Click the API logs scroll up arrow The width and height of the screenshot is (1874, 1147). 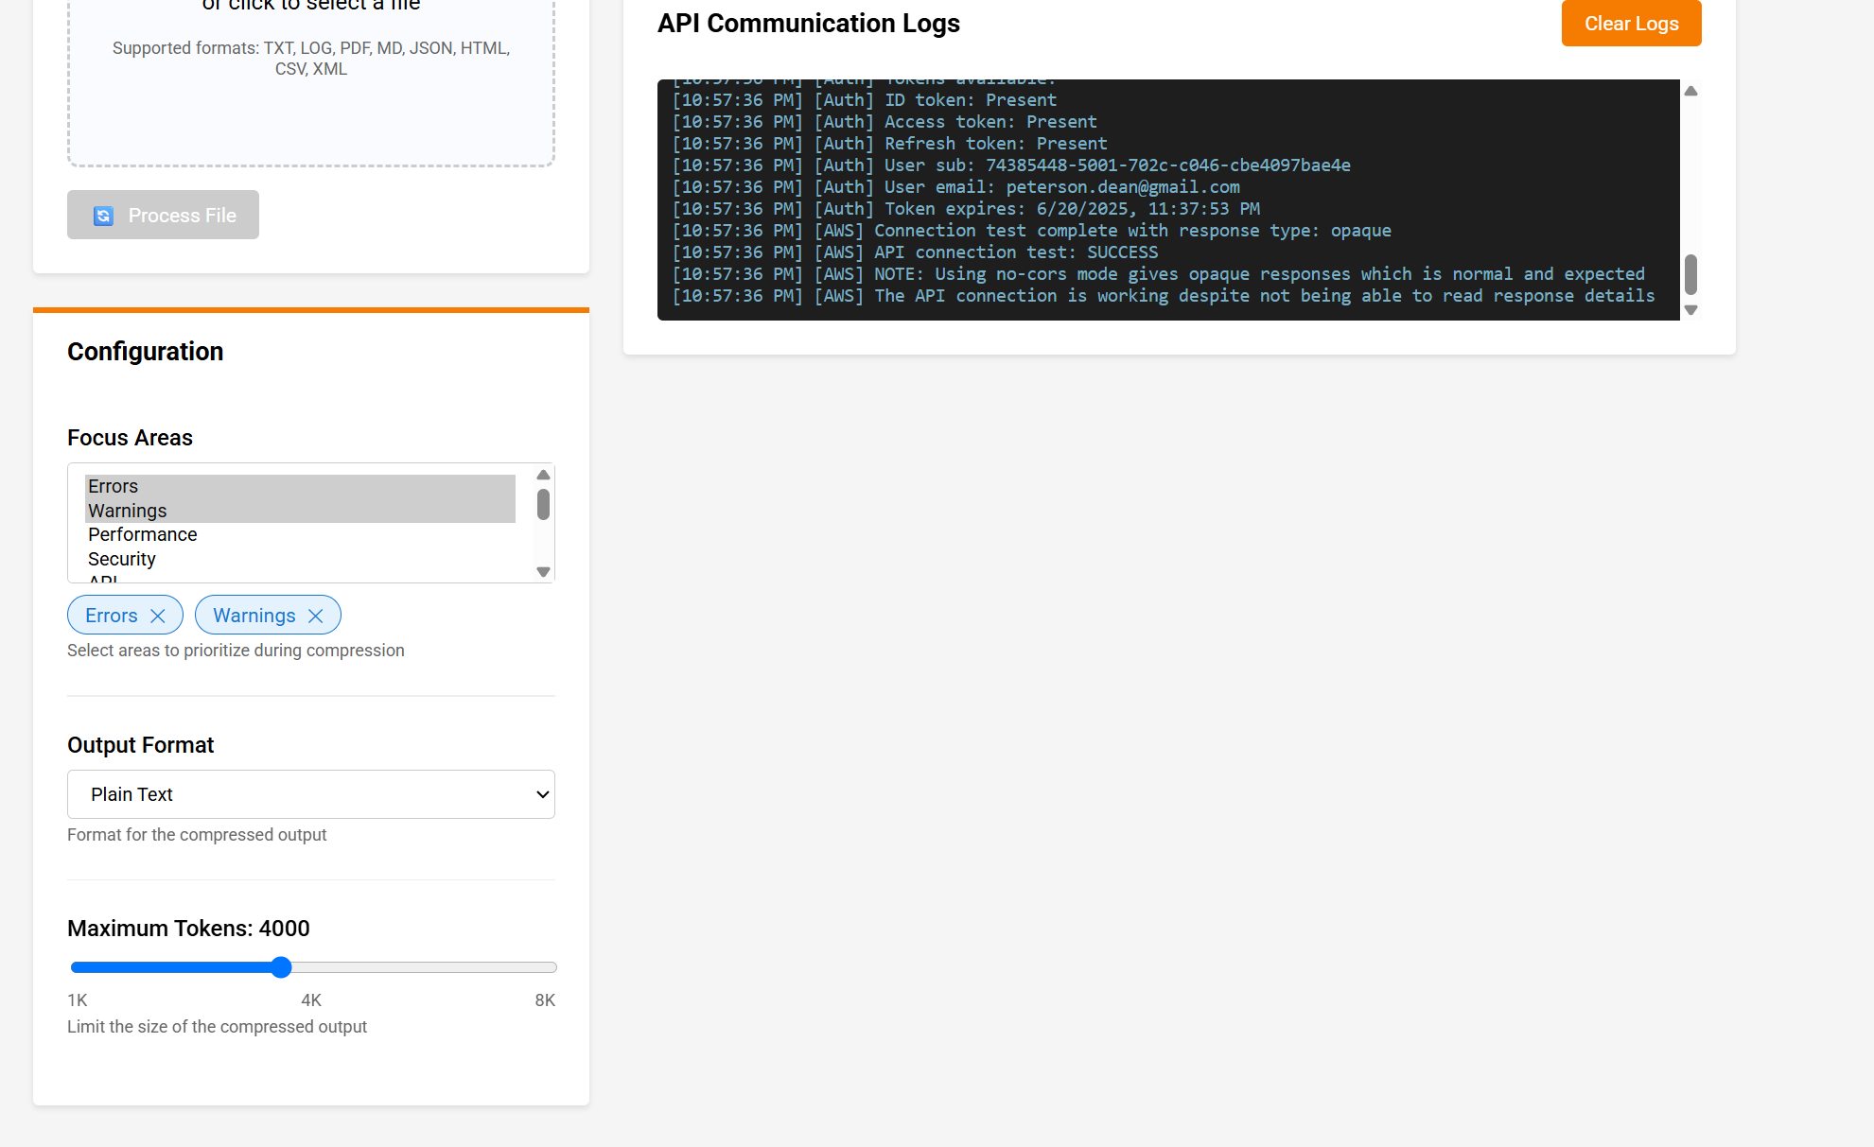[1690, 91]
